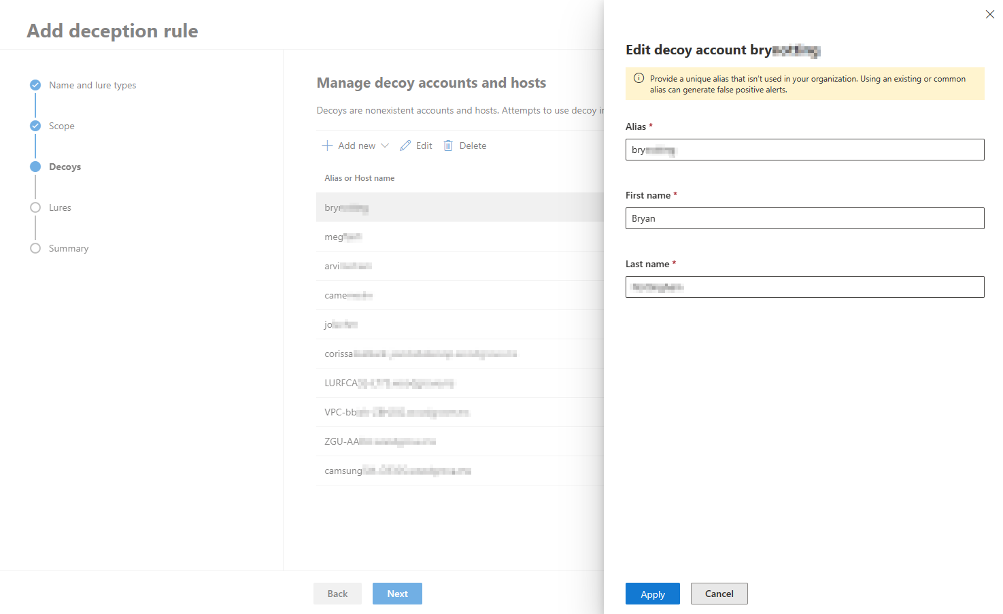This screenshot has width=1003, height=614.
Task: Click the info icon in yellow banner
Action: pyautogui.click(x=639, y=78)
